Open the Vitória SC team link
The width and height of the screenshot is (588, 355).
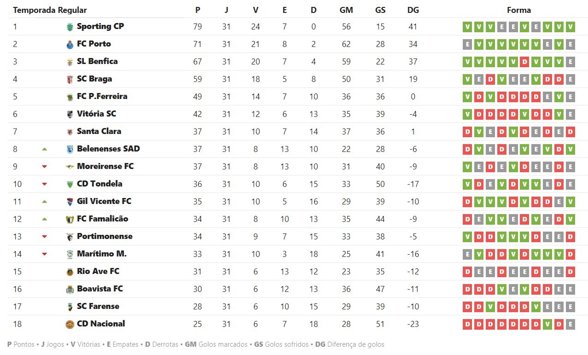(96, 114)
